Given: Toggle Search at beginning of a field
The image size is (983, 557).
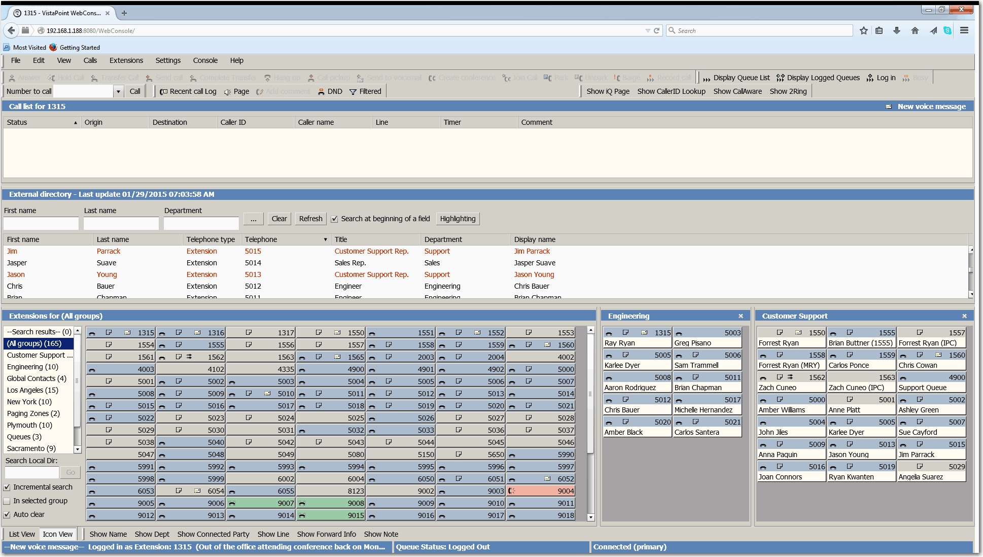Looking at the screenshot, I should click(x=334, y=219).
